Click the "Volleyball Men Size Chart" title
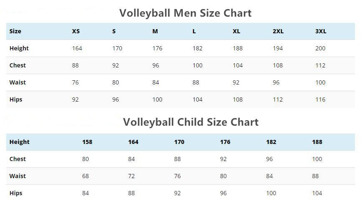 [185, 13]
